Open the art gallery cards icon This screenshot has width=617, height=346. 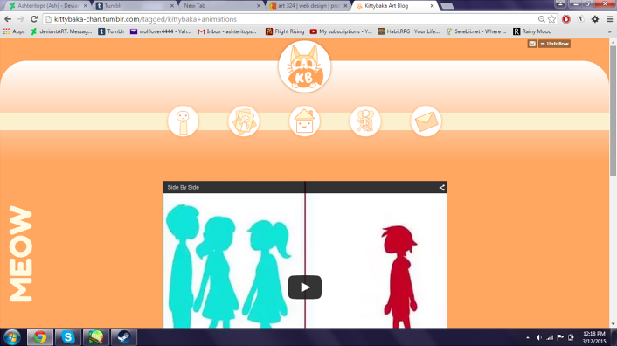[x=244, y=121]
